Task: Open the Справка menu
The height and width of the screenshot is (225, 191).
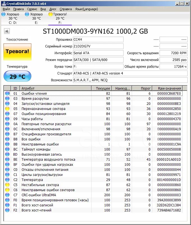Action: pyautogui.click(x=66, y=9)
